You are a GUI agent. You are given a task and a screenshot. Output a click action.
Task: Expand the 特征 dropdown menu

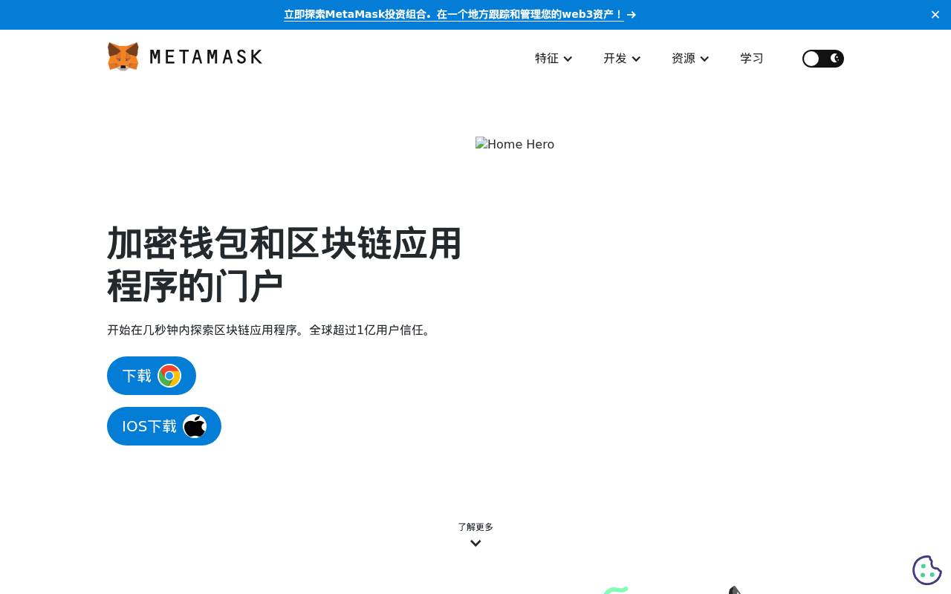tap(554, 59)
